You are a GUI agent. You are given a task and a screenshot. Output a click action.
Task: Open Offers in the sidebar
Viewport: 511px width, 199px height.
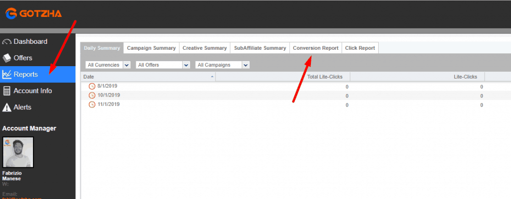click(38, 58)
